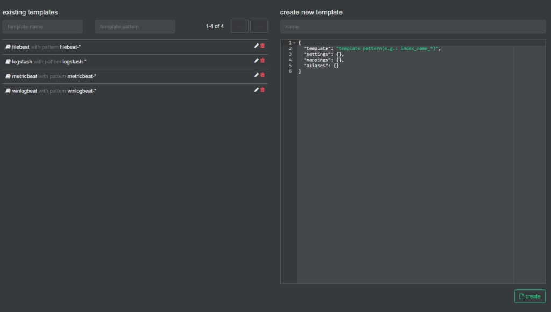Click the book icon next to winlogbeat
This screenshot has height=312, width=551.
(7, 90)
